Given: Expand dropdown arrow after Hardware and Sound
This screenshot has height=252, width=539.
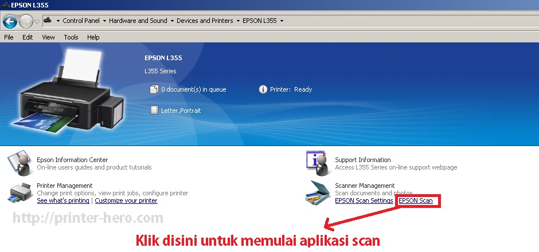Looking at the screenshot, I should click(x=172, y=21).
